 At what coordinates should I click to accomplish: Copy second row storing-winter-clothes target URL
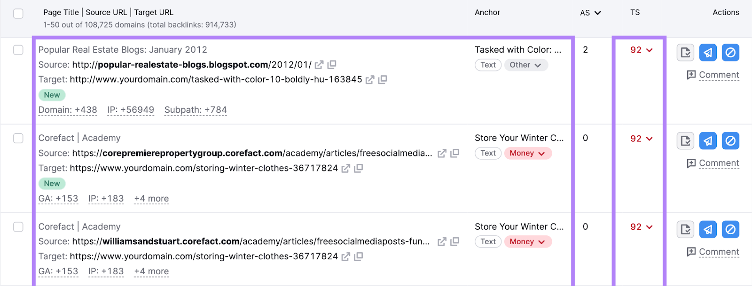point(358,168)
